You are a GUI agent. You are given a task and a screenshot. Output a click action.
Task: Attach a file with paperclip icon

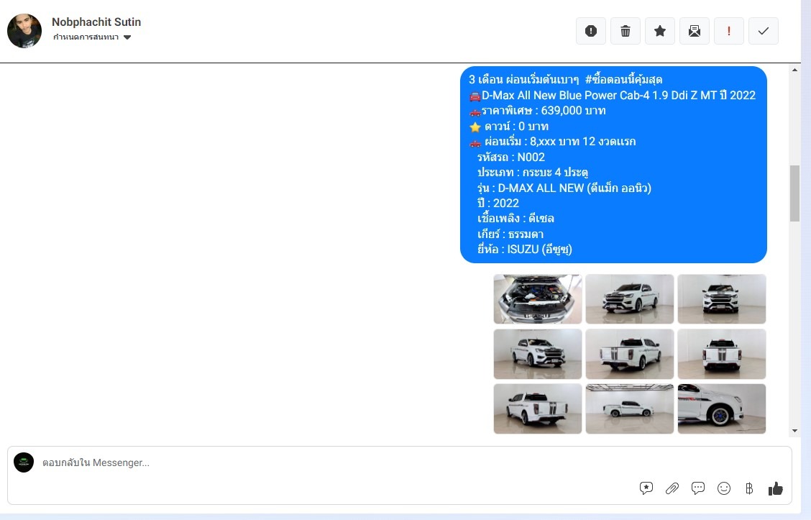point(672,488)
